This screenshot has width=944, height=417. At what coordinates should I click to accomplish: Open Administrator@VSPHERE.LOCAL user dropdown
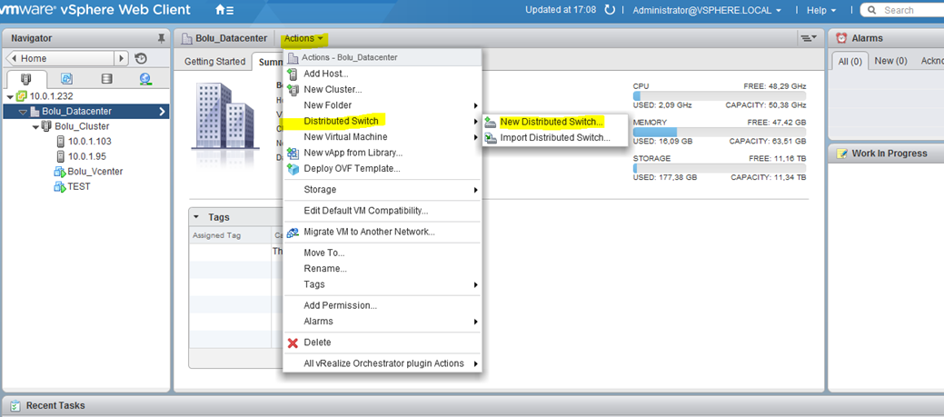pyautogui.click(x=707, y=10)
